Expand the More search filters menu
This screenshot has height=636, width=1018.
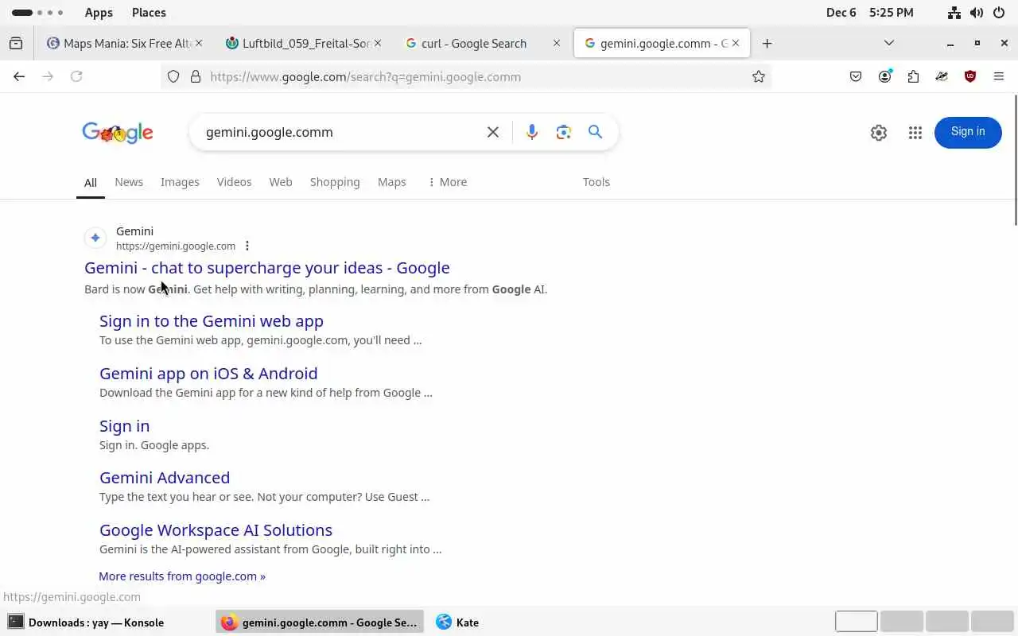pos(447,182)
